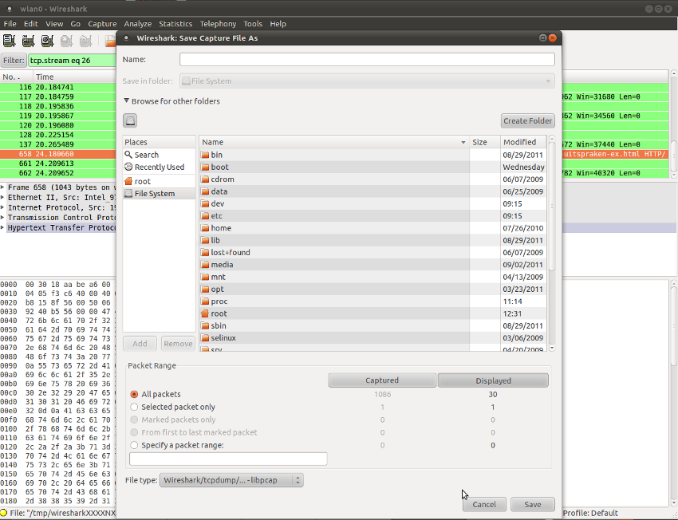The image size is (678, 520).
Task: Click the data folder icon
Action: pos(205,191)
